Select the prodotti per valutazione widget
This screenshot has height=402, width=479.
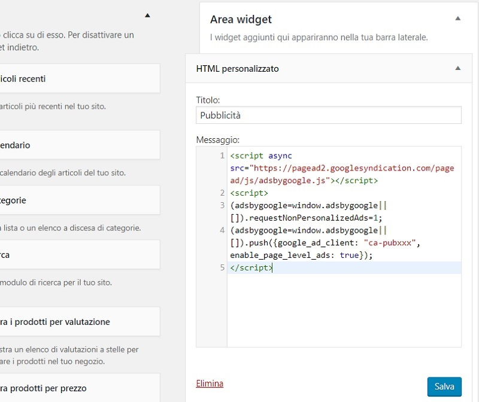click(80, 321)
